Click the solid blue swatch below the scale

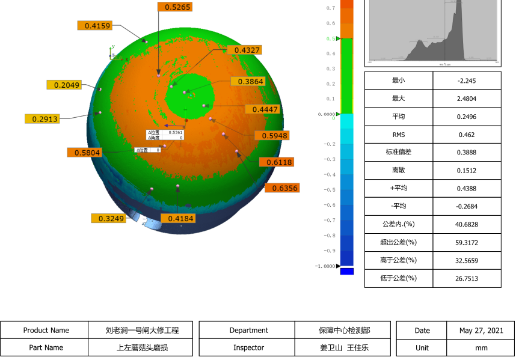point(347,272)
